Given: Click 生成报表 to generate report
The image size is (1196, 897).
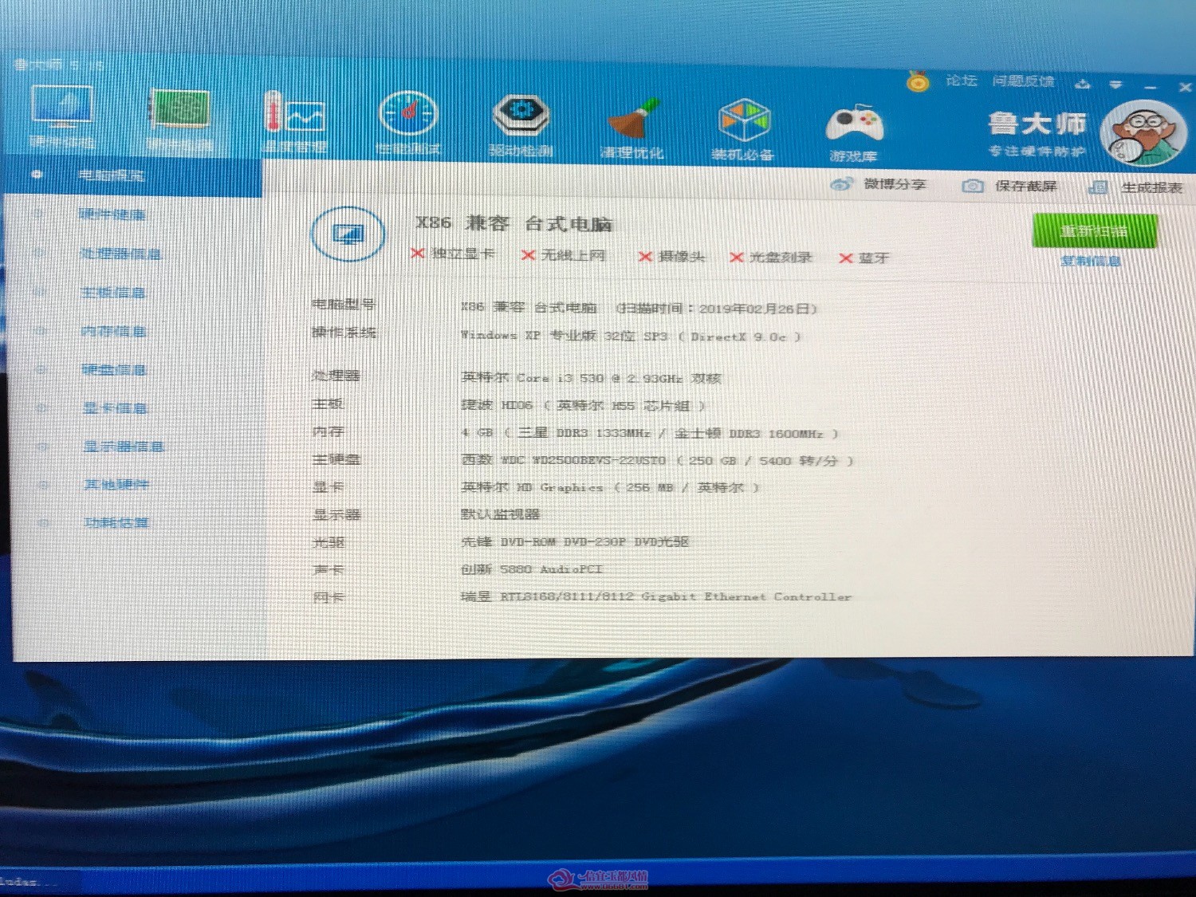Looking at the screenshot, I should [1151, 188].
